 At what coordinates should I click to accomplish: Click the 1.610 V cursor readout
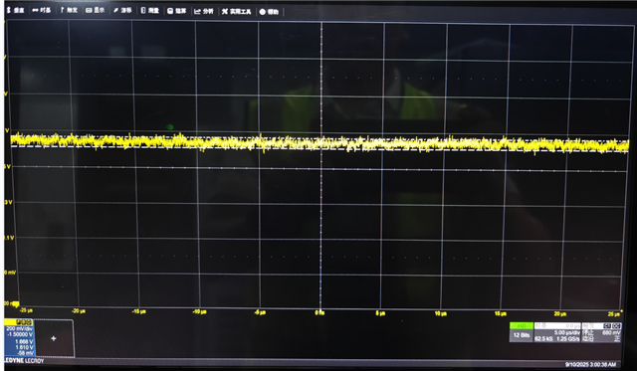click(x=24, y=347)
